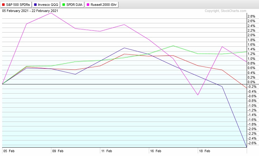Click the 09 Feb axis label
Image resolution: width=259 pixels, height=162 pixels.
click(x=58, y=151)
